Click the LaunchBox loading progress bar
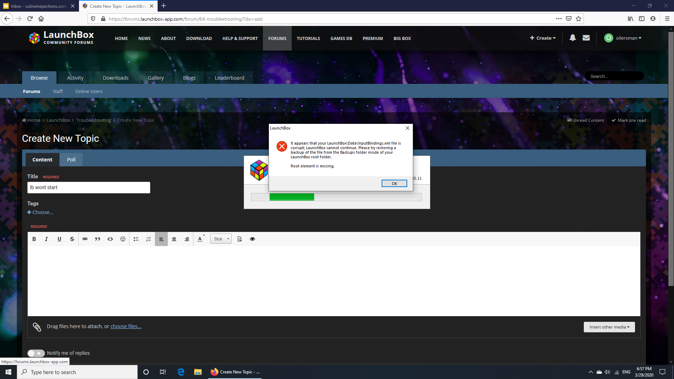Image resolution: width=674 pixels, height=379 pixels. (x=336, y=197)
